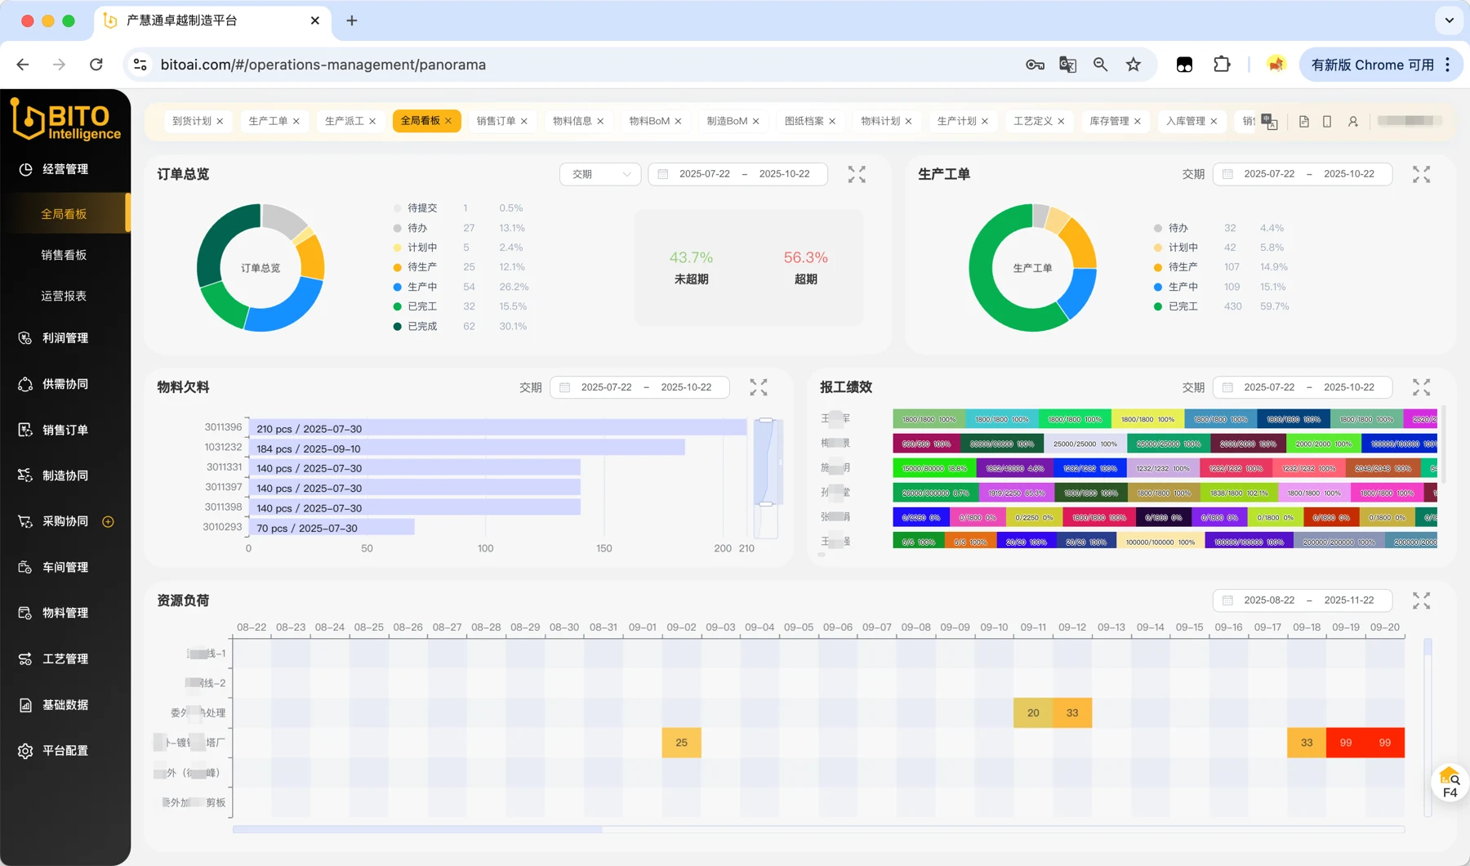Open 资源负荷 date range picker

click(x=1302, y=600)
